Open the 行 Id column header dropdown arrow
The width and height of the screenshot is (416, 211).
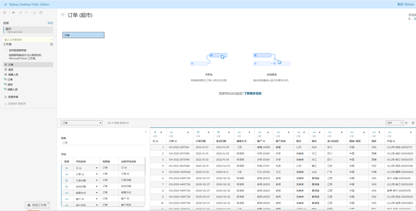tap(161, 132)
